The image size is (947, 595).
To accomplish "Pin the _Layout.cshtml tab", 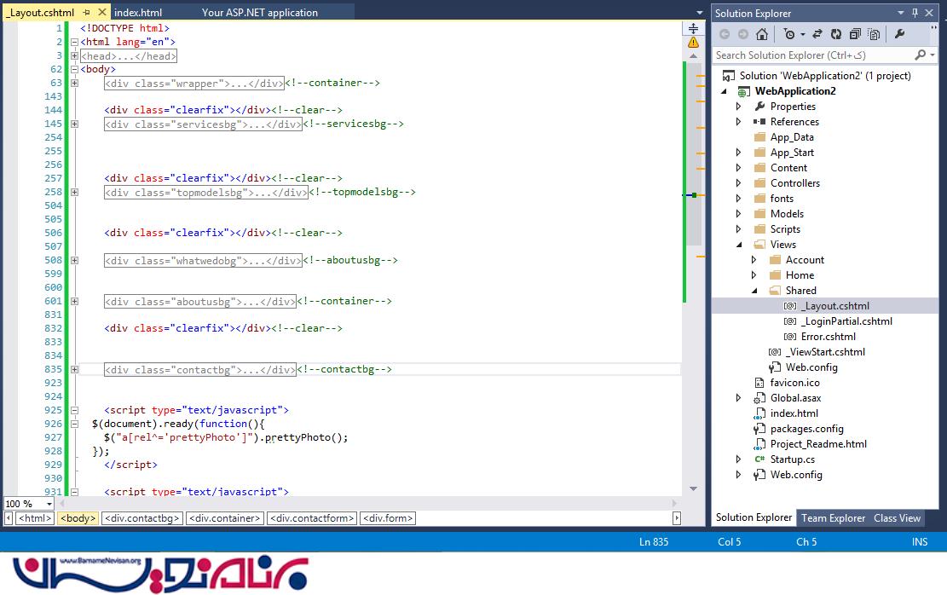I will pos(86,13).
